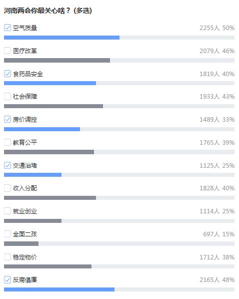This screenshot has width=239, height=299.
Task: Click the 反腐倡廉 blue result bar
Action: pyautogui.click(x=59, y=289)
